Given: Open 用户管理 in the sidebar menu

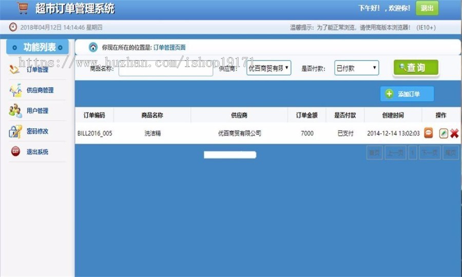Looking at the screenshot, I should tap(37, 111).
